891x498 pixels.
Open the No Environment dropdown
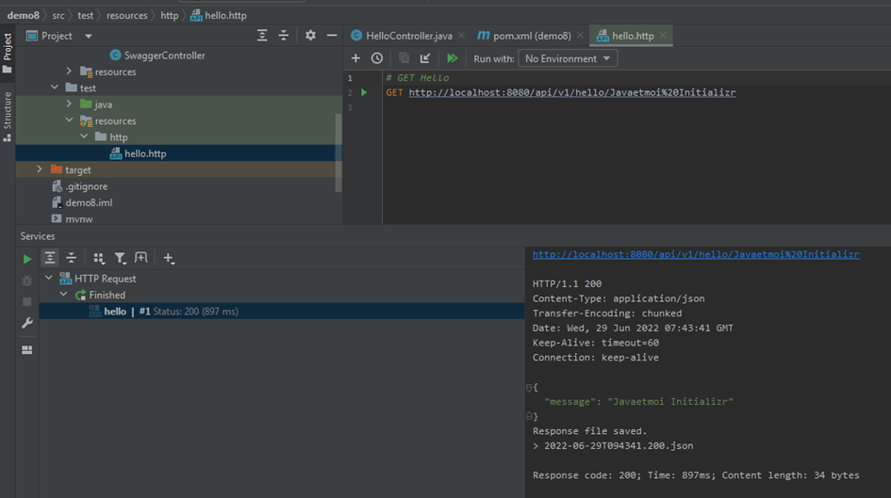(568, 58)
